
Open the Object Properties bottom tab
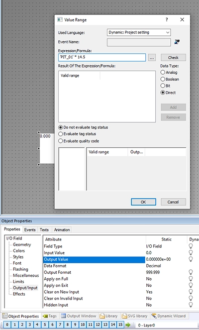[20, 316]
